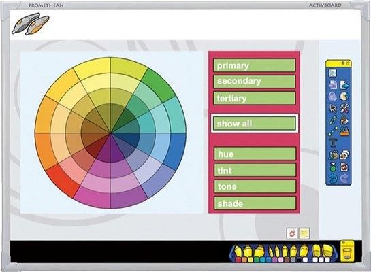The width and height of the screenshot is (371, 272).
Task: Select the first thin pen tip in the tray
Action: point(270,252)
